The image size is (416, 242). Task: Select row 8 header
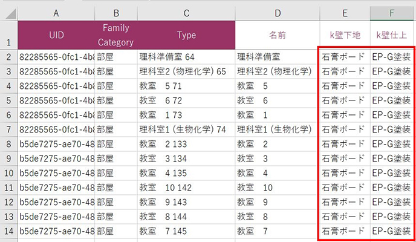[x=8, y=144]
